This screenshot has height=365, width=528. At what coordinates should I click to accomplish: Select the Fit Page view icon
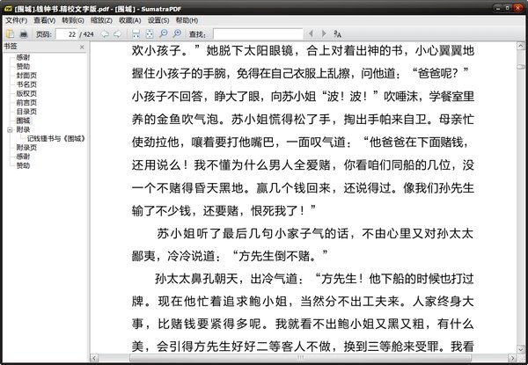point(150,33)
